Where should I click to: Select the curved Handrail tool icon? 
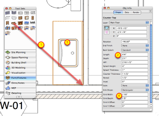(14, 13)
